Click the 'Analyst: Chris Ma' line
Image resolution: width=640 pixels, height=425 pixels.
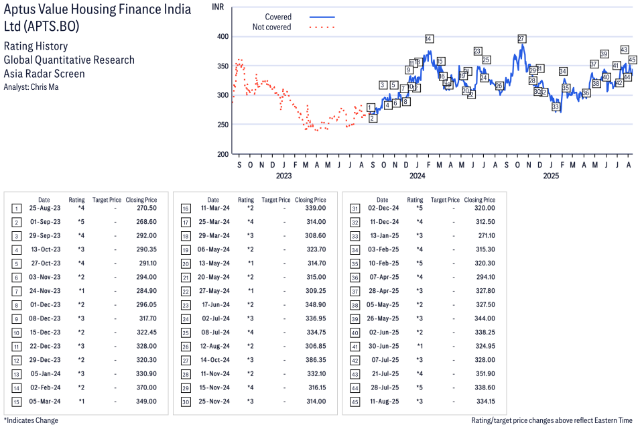31,87
